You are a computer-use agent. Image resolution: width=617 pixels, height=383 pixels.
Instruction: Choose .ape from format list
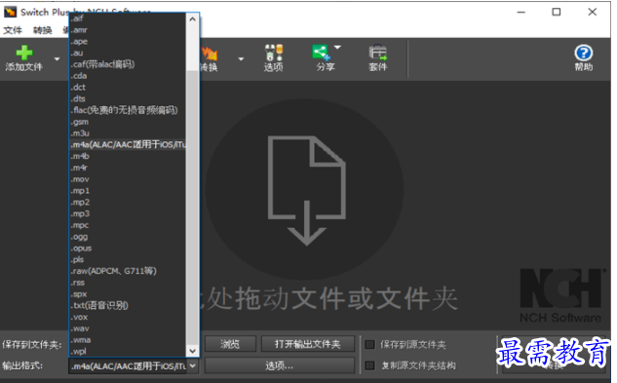(128, 41)
